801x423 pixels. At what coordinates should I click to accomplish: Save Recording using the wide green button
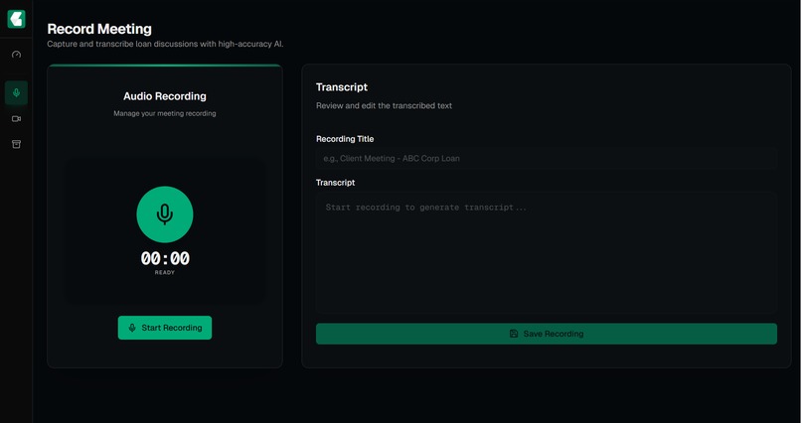pos(546,334)
